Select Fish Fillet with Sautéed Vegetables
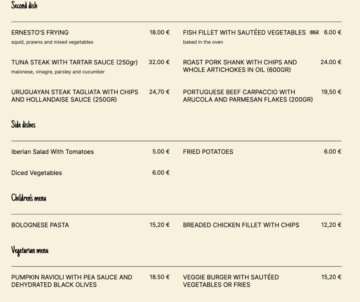The width and height of the screenshot is (360, 302). (x=244, y=32)
